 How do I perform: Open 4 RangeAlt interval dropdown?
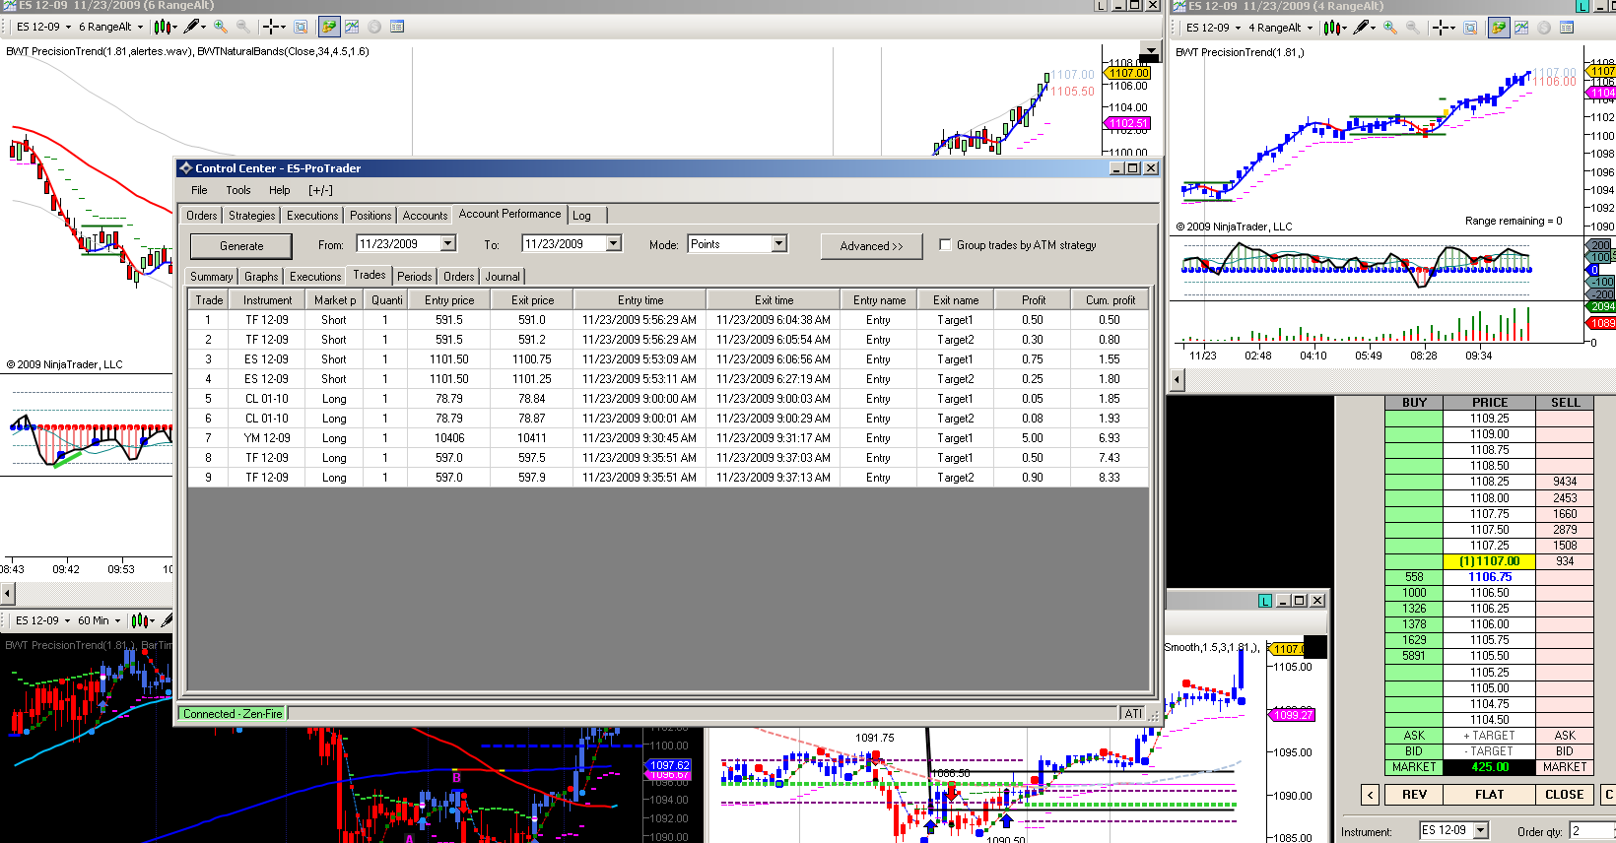coord(1280,28)
